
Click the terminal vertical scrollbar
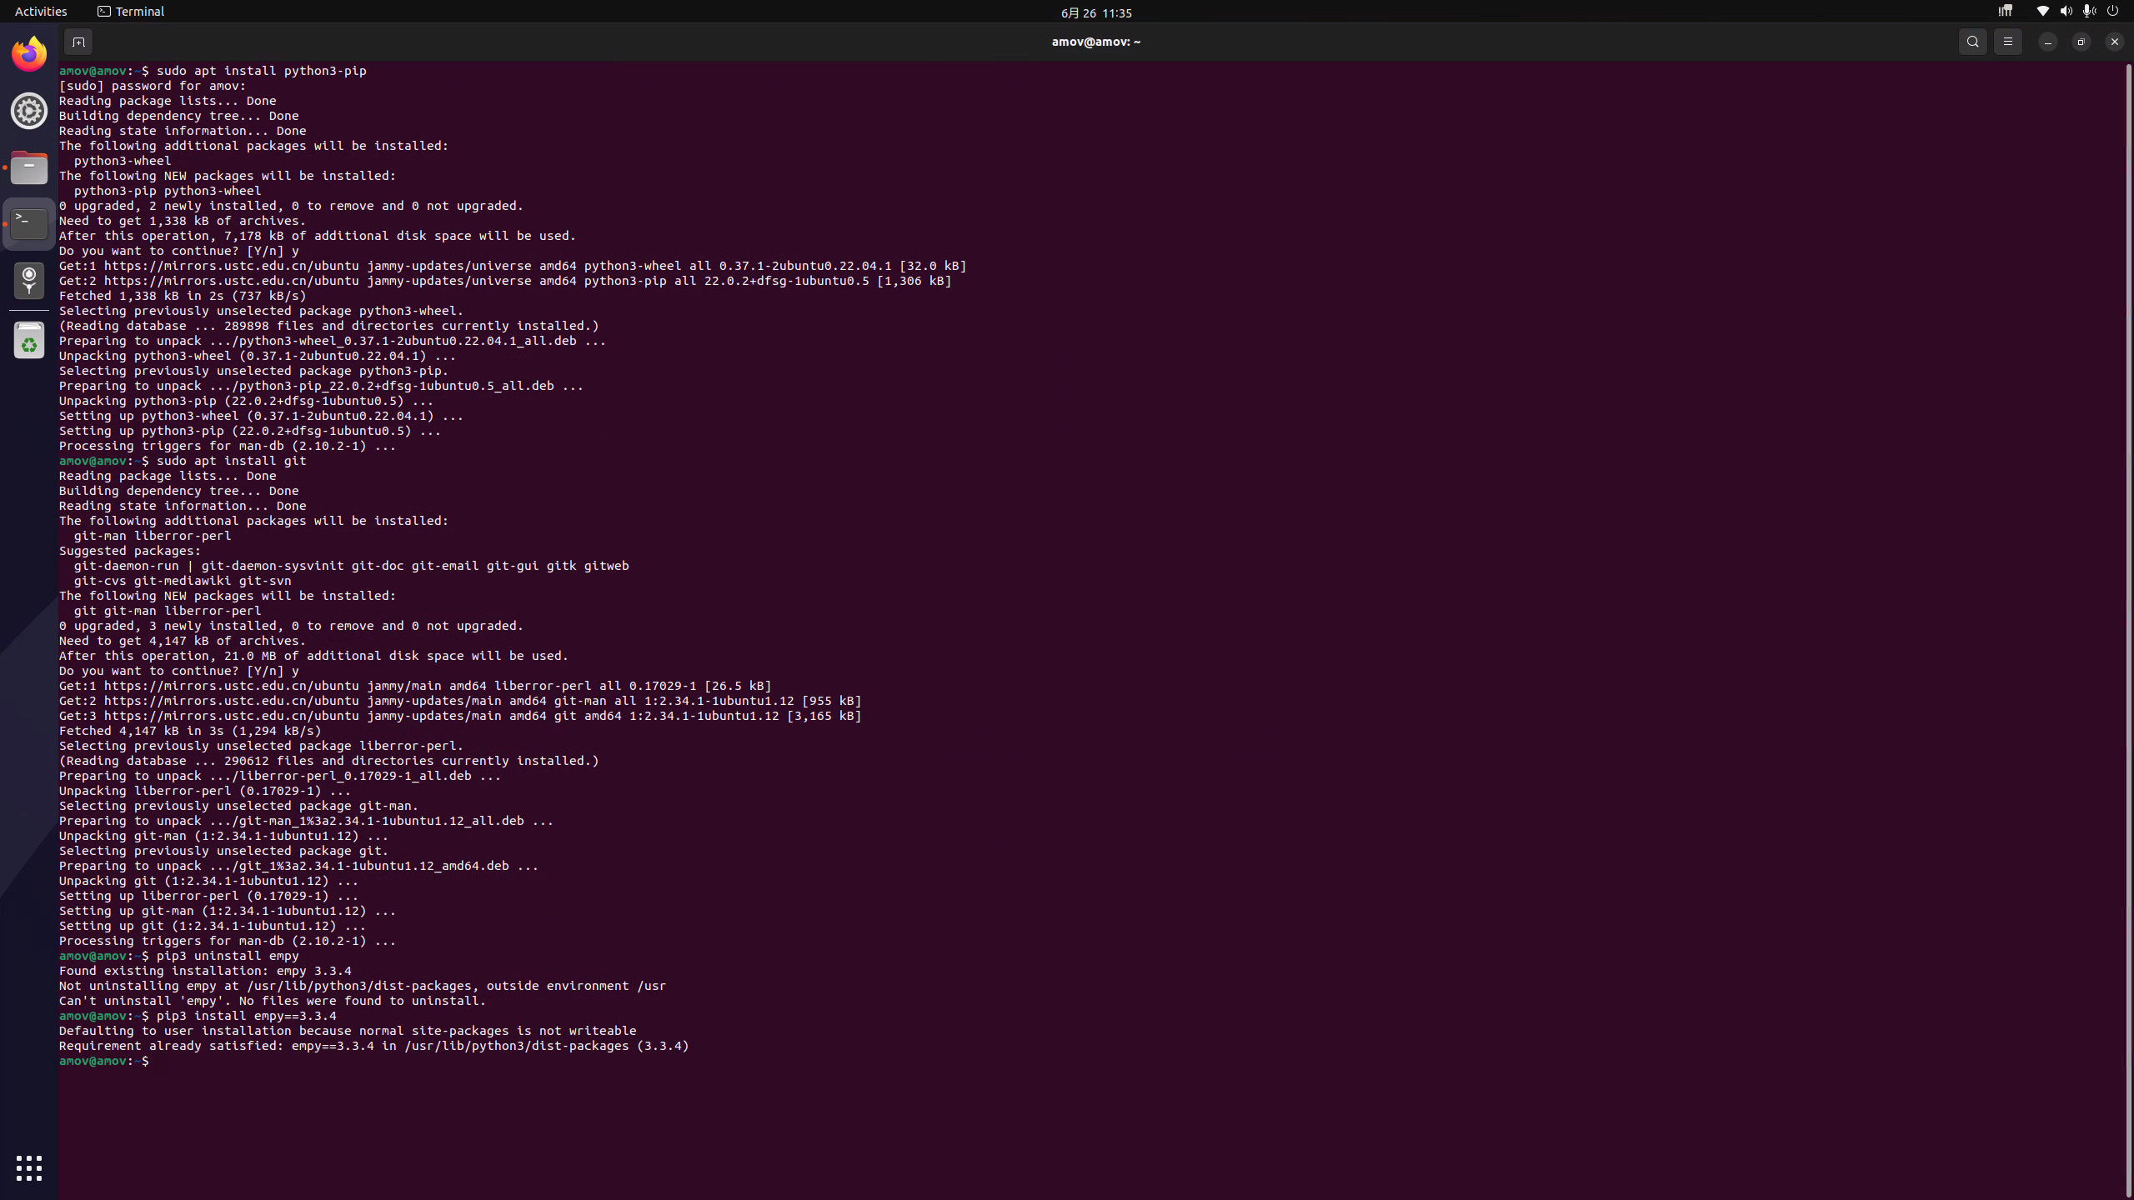(2128, 629)
